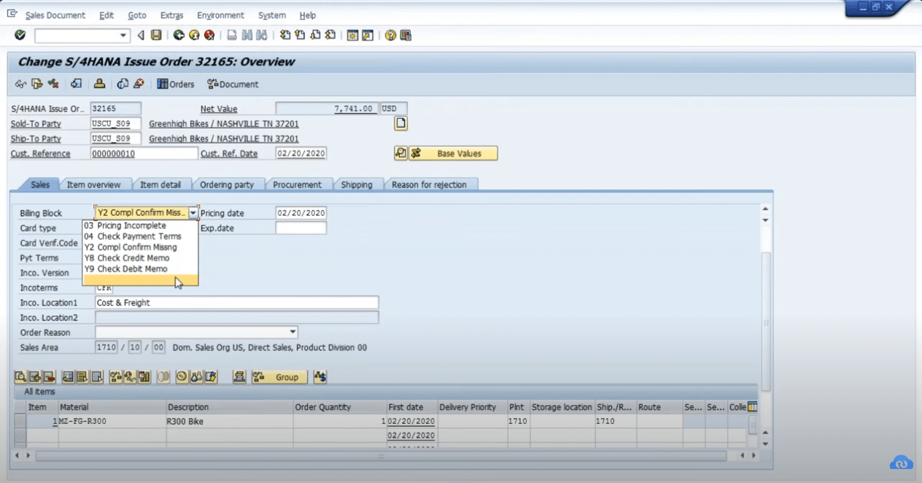
Task: Click the green Enter checkmark icon
Action: pos(20,35)
